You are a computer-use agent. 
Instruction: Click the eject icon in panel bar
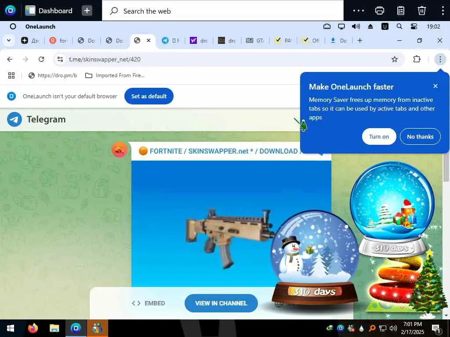pos(370,27)
